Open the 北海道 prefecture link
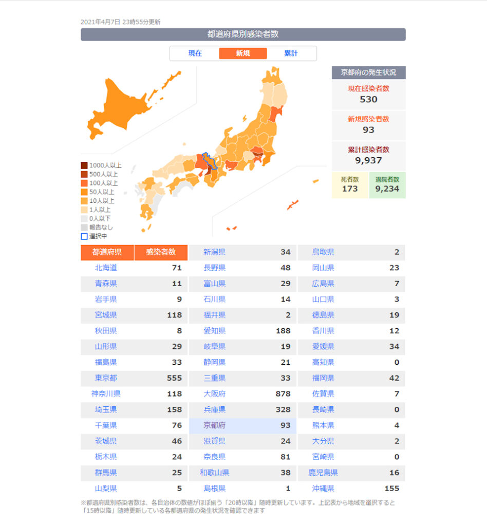Viewport: 487px width, 526px height. (x=106, y=268)
